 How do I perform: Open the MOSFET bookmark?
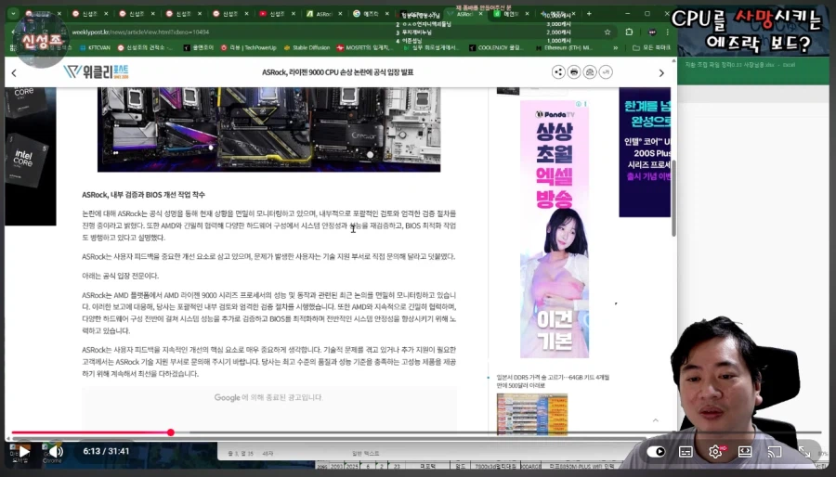[x=364, y=48]
